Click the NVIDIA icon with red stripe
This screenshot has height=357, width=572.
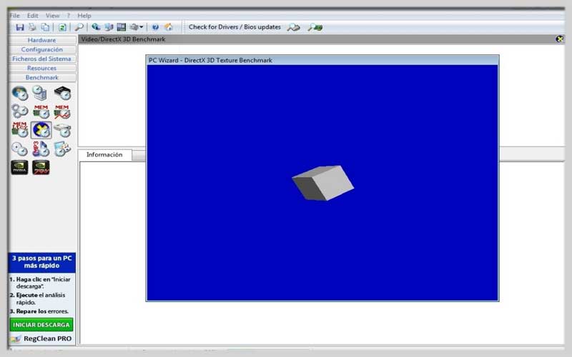(x=41, y=168)
